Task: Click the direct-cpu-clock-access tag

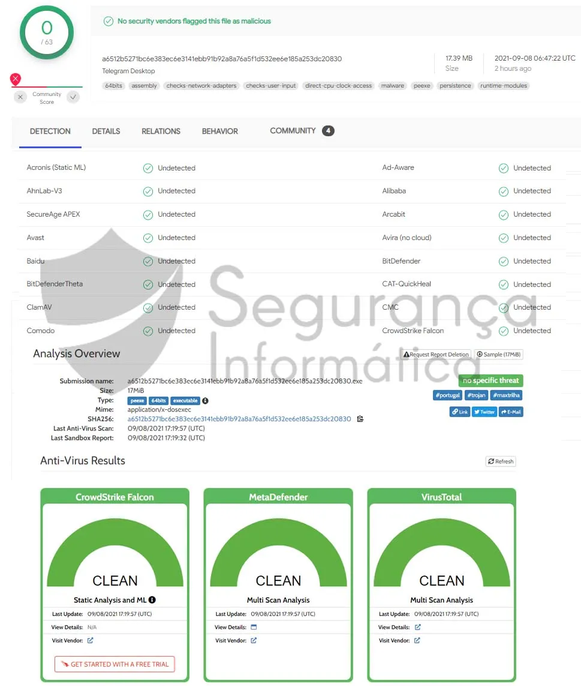Action: pyautogui.click(x=338, y=86)
